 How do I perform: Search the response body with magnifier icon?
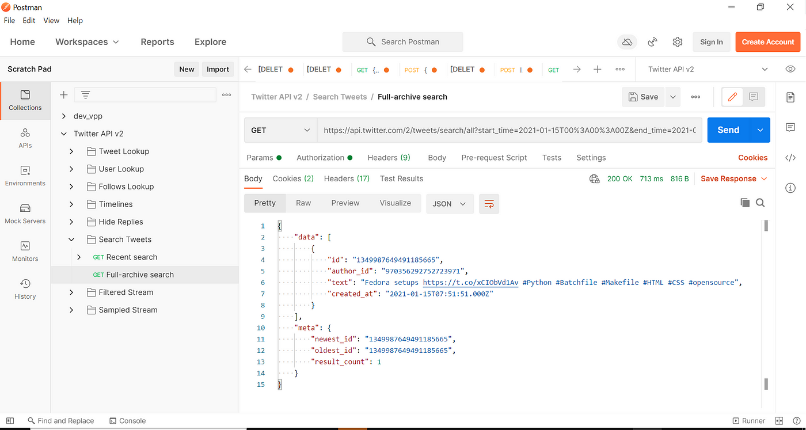point(761,203)
